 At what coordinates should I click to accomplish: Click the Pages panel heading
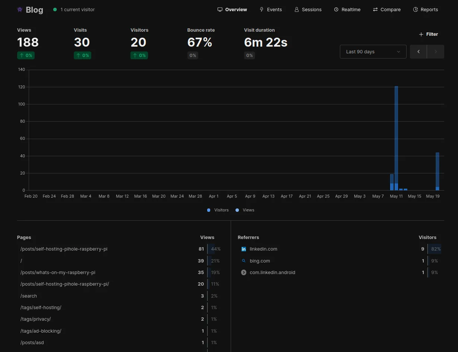24,238
